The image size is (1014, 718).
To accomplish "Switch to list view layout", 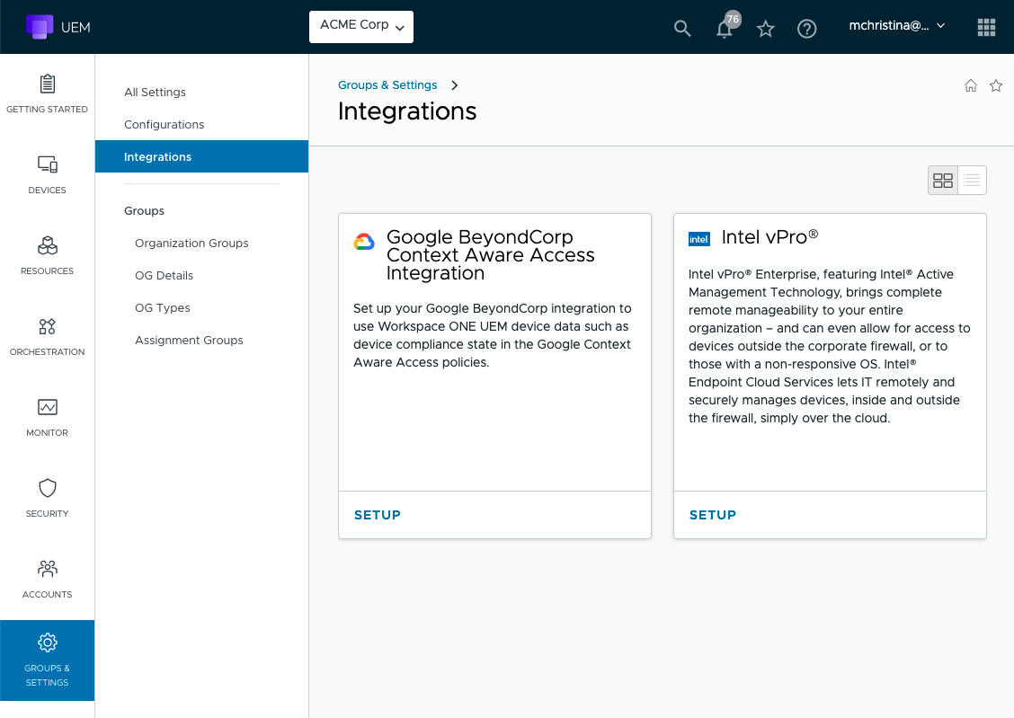I will point(972,181).
